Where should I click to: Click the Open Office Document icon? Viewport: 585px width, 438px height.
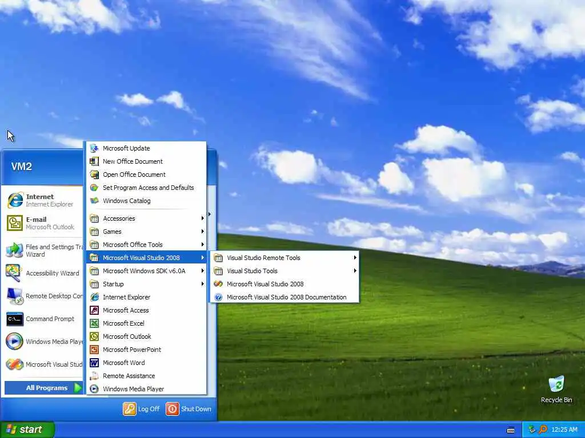click(94, 175)
